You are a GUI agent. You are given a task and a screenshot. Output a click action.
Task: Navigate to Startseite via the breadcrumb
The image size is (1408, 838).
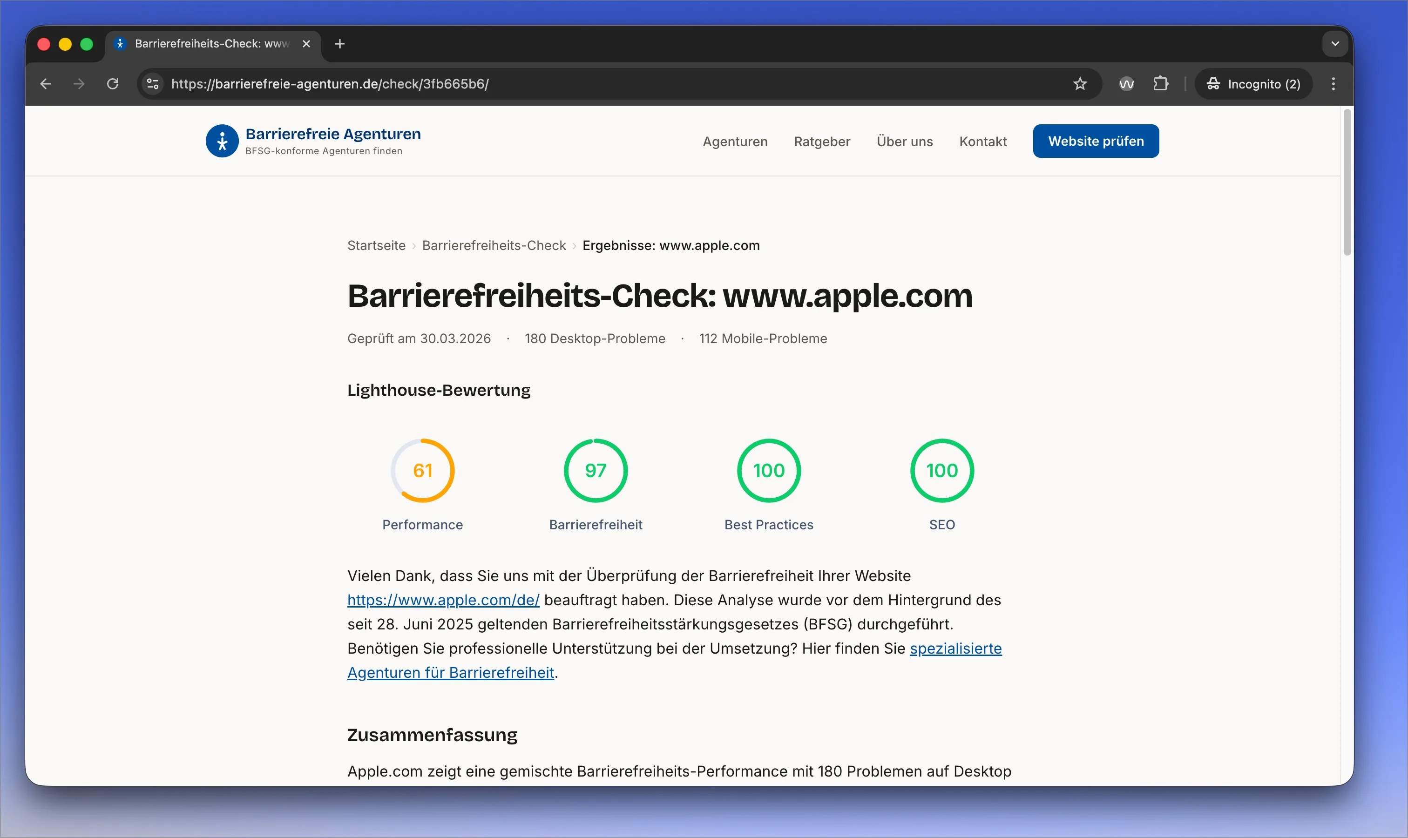point(376,245)
